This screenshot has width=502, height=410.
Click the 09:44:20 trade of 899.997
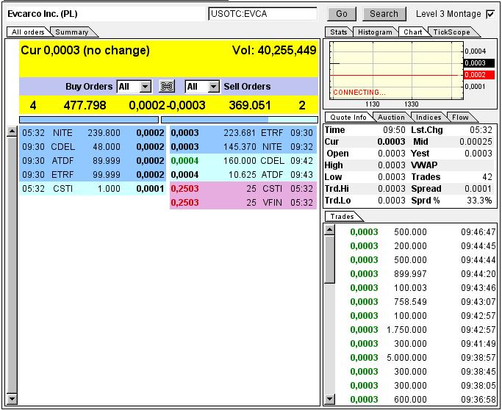[416, 273]
